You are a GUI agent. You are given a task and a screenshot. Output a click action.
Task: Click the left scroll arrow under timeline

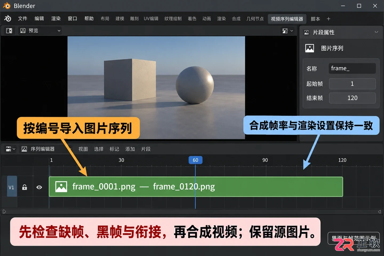pyautogui.click(x=4, y=211)
